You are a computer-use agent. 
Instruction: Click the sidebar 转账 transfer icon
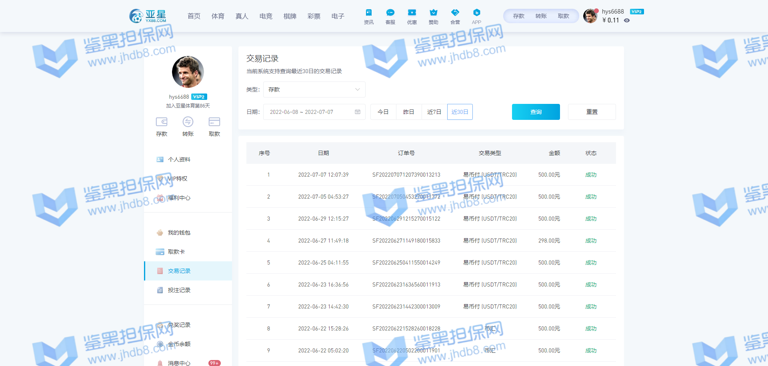pyautogui.click(x=188, y=122)
